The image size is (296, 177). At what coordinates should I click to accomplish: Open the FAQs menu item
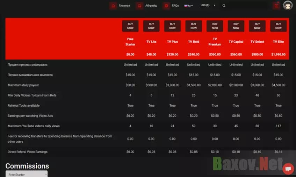click(175, 6)
